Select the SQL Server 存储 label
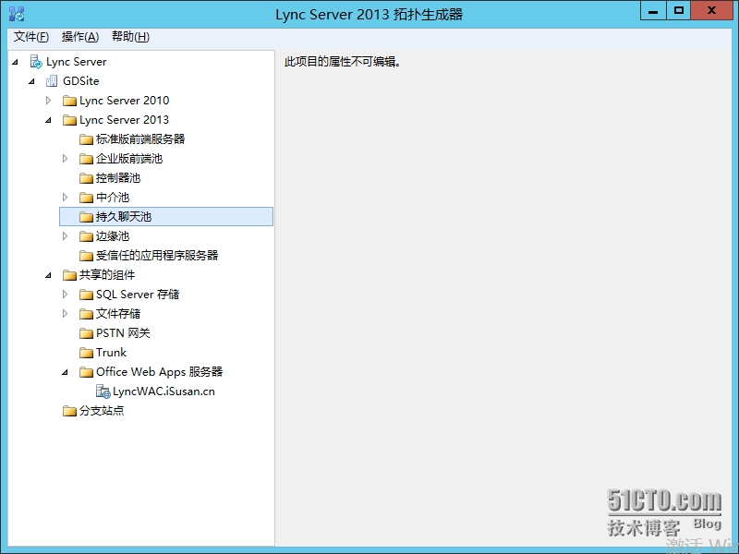This screenshot has width=739, height=554. coord(138,295)
